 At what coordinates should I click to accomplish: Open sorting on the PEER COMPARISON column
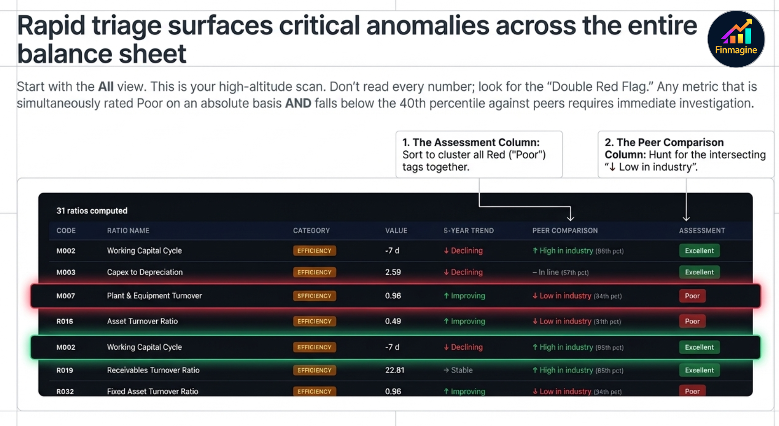565,230
